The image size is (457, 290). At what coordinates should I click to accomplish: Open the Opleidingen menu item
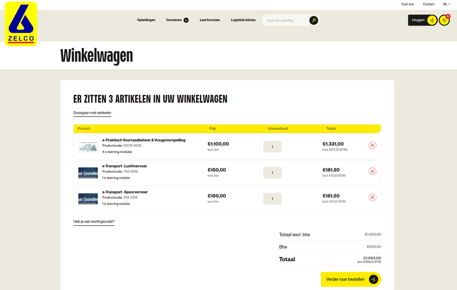146,20
